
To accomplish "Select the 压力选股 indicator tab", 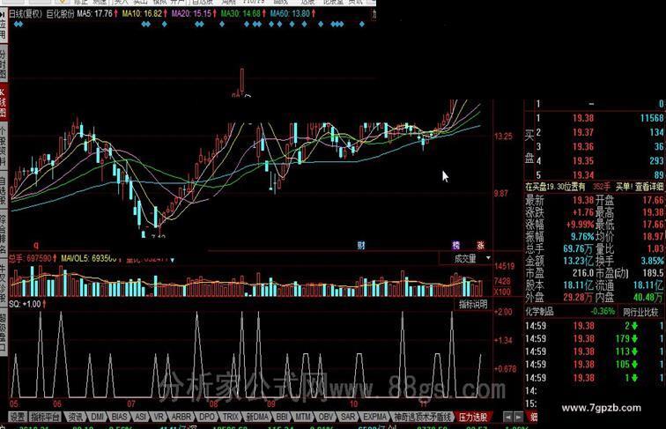I will point(473,417).
